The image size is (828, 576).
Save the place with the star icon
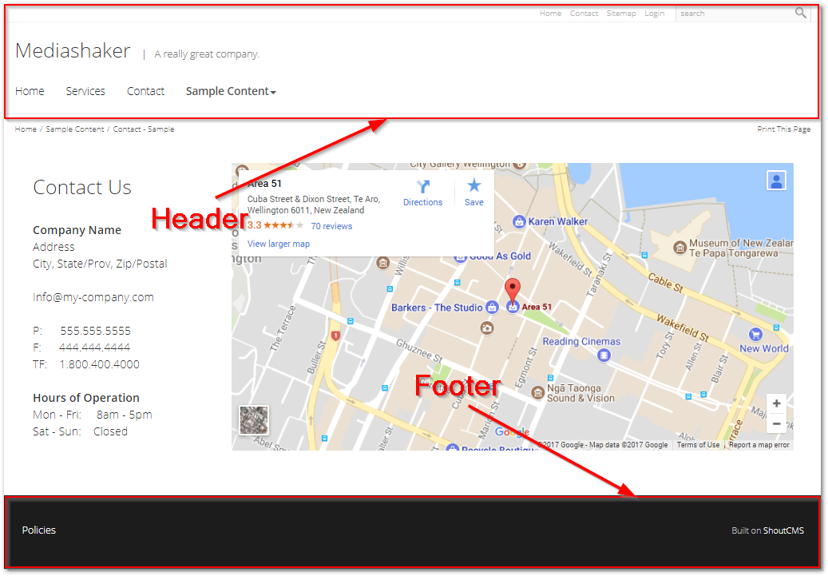click(474, 185)
